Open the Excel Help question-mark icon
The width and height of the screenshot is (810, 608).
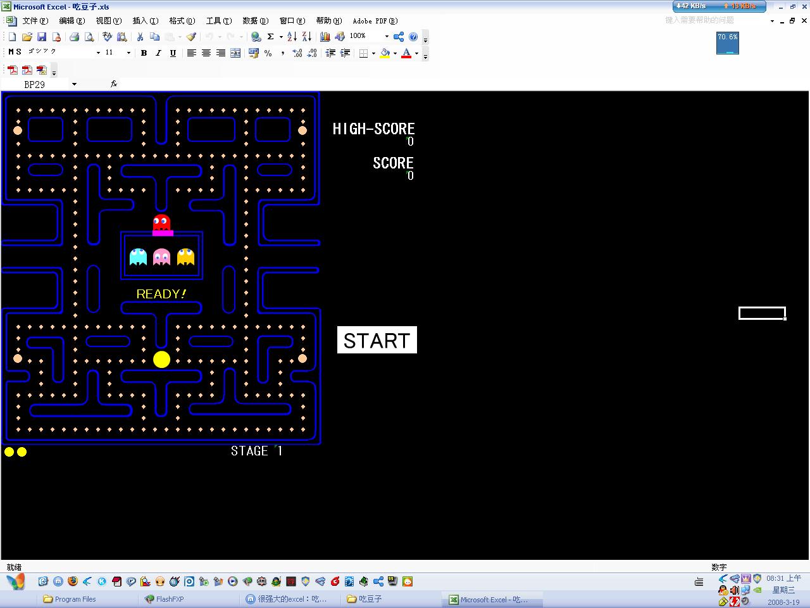(413, 37)
